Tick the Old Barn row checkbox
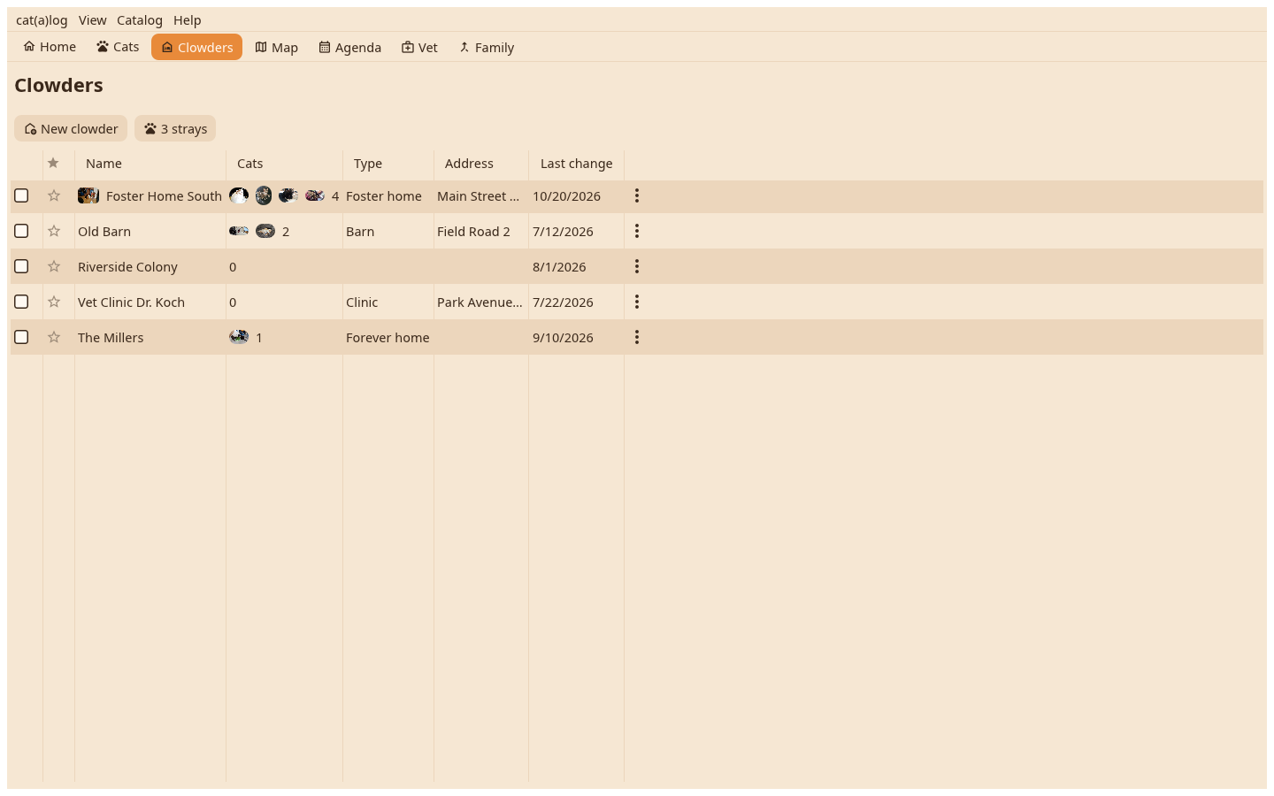The width and height of the screenshot is (1274, 796). click(22, 231)
